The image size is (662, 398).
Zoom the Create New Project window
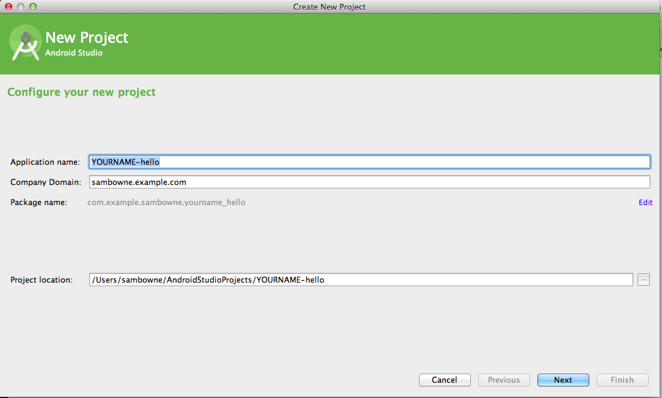pyautogui.click(x=33, y=7)
